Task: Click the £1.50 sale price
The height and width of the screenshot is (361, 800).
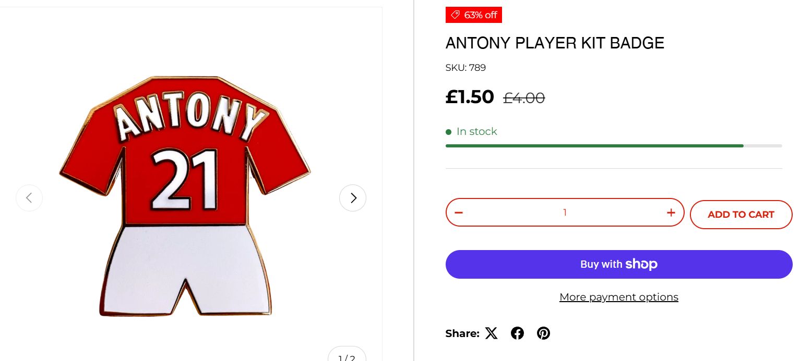Action: (x=469, y=97)
